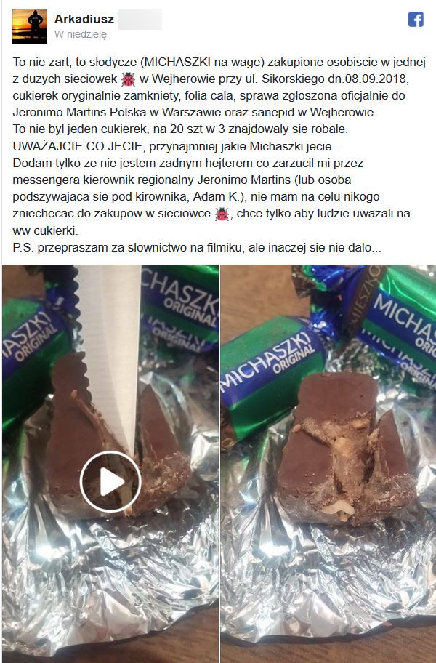
Task: Click the blurred surname box beside Arkadiusz
Action: tap(140, 20)
